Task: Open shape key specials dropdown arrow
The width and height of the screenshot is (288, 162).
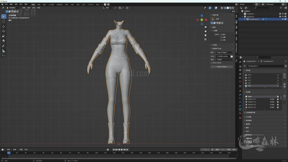Action: click(x=285, y=102)
